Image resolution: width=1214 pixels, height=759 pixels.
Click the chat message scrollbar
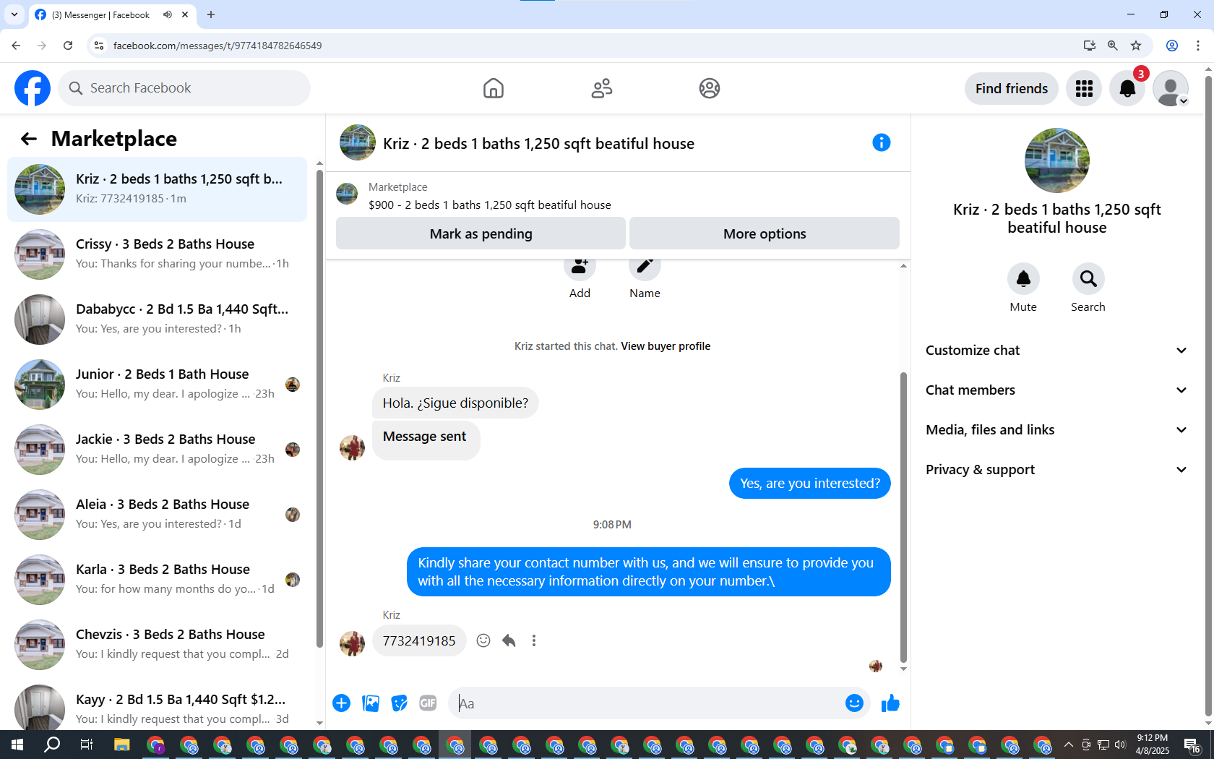pos(903,517)
